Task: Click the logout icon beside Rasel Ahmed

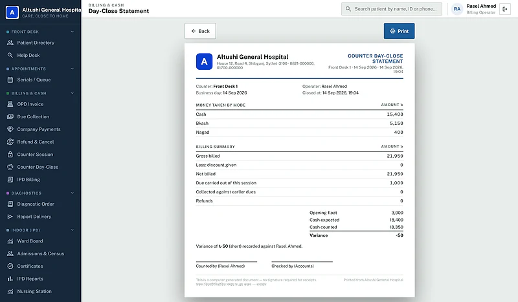Action: 505,9
